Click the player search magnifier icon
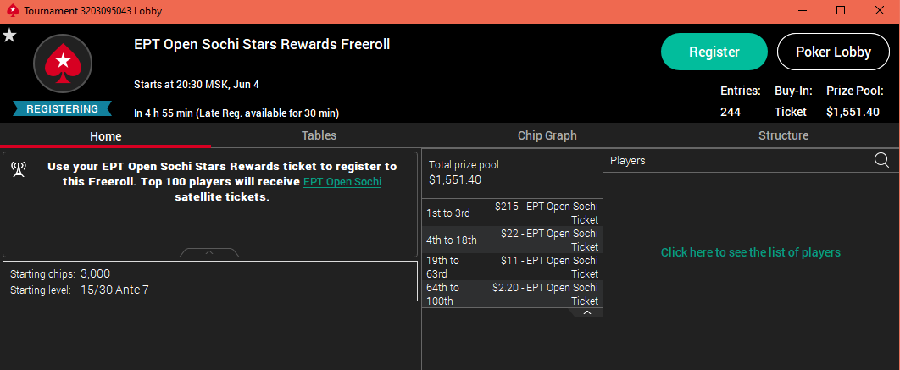The width and height of the screenshot is (900, 370). click(x=881, y=160)
